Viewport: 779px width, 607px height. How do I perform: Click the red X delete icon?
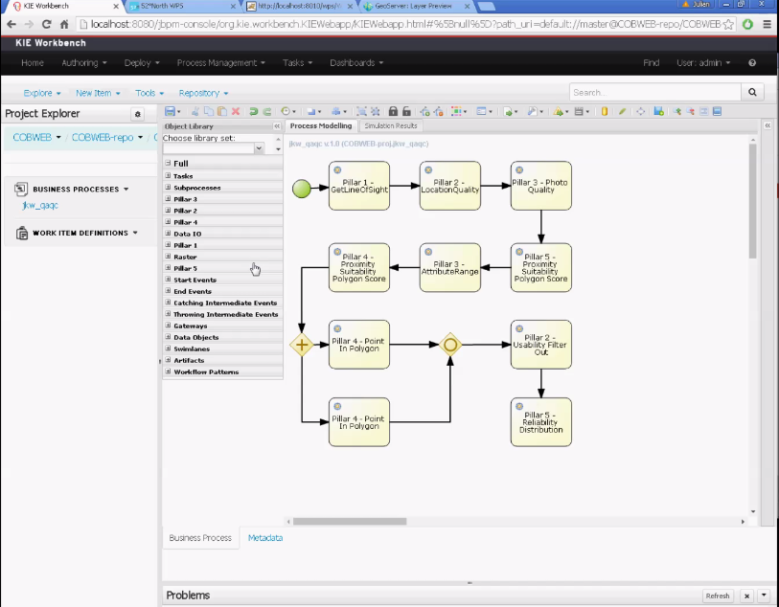coord(236,111)
